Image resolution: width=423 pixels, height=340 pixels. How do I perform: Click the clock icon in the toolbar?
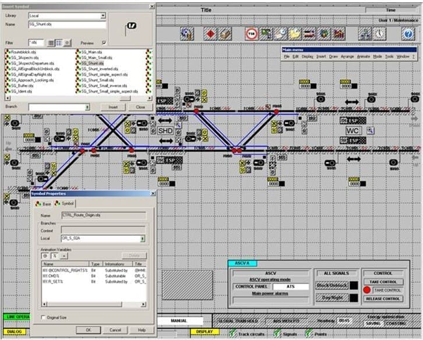379,34
